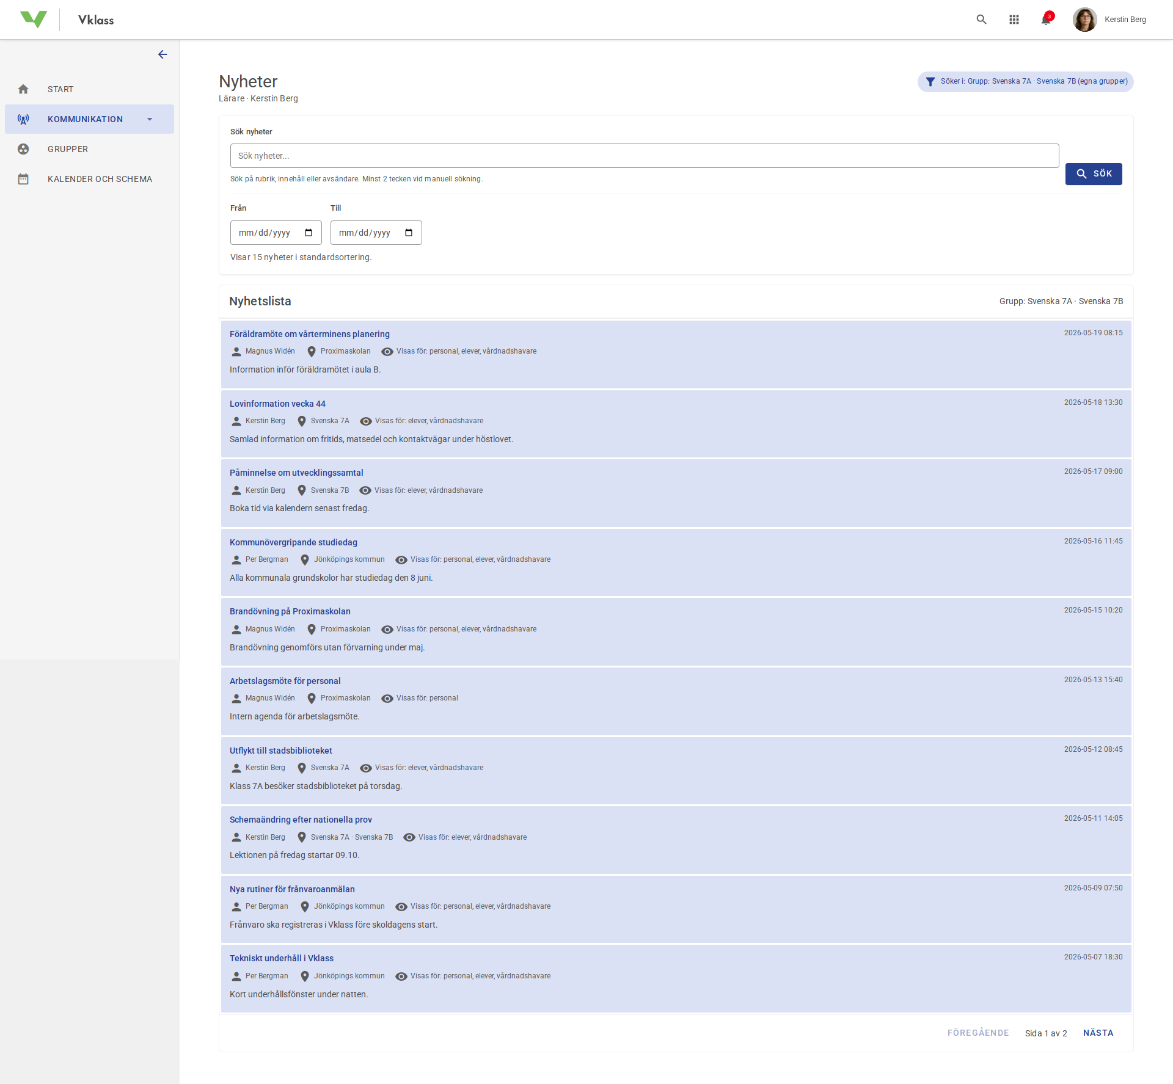Open news Arbetslagsmöte för personal

click(285, 681)
